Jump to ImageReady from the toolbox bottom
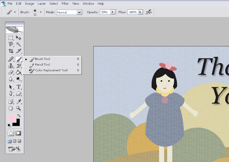 tap(15, 149)
